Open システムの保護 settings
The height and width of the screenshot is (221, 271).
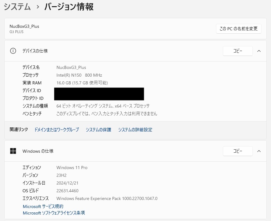98,130
